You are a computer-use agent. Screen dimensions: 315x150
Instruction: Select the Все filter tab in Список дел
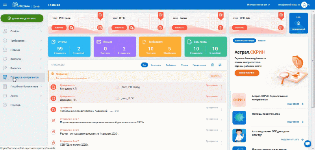point(144,65)
